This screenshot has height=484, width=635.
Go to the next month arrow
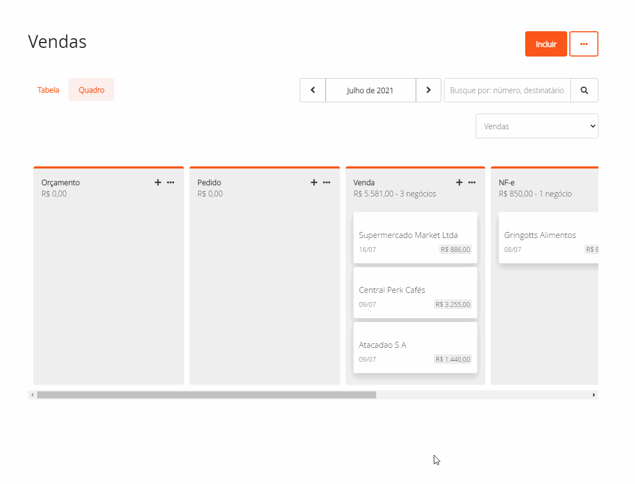[428, 90]
